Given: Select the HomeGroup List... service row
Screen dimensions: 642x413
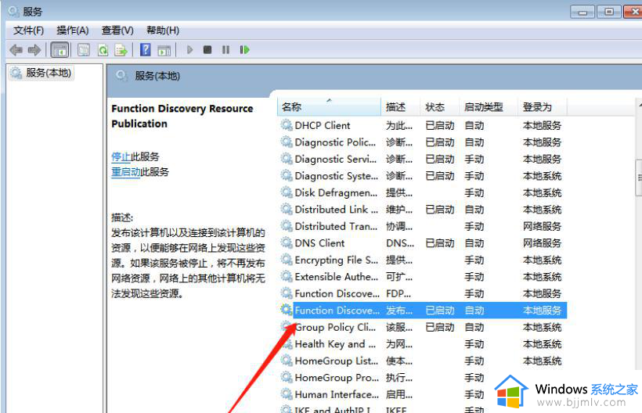Looking at the screenshot, I should point(423,361).
